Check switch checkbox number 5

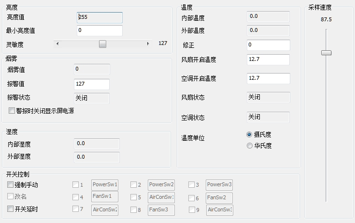[x=133, y=197]
